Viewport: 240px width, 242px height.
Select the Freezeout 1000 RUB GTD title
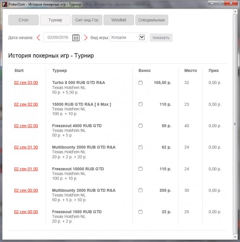(x=77, y=212)
